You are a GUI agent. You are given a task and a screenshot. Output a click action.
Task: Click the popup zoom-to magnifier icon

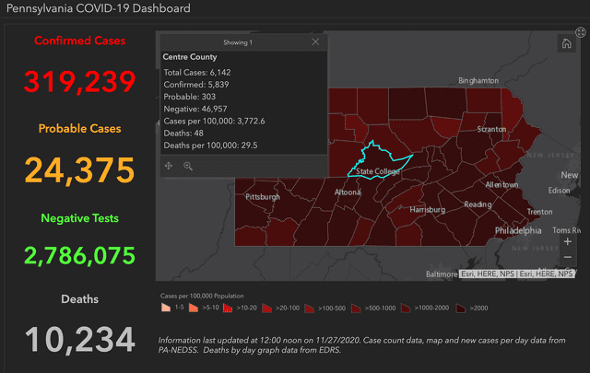[188, 166]
